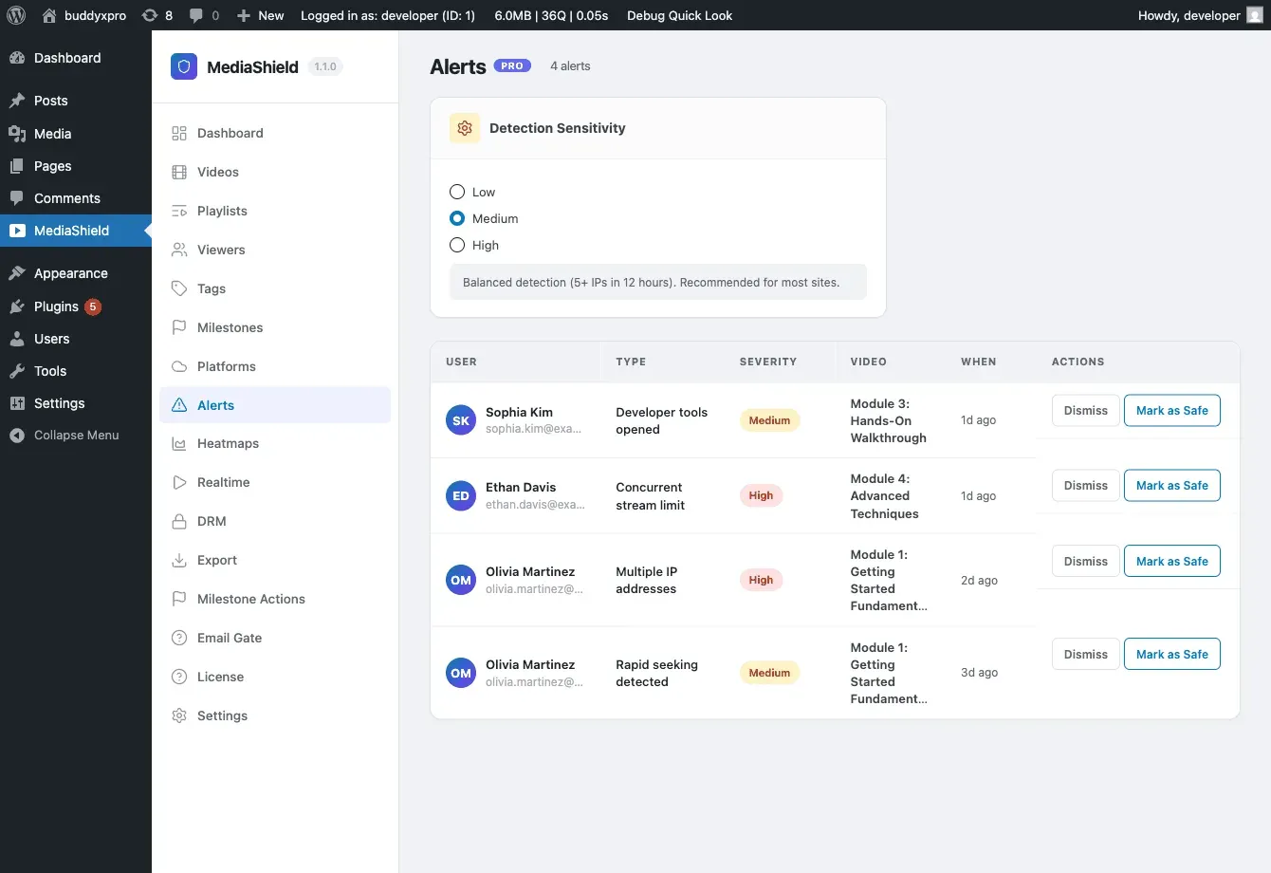Mark the Rapid seeking detected alert as safe

click(1172, 655)
